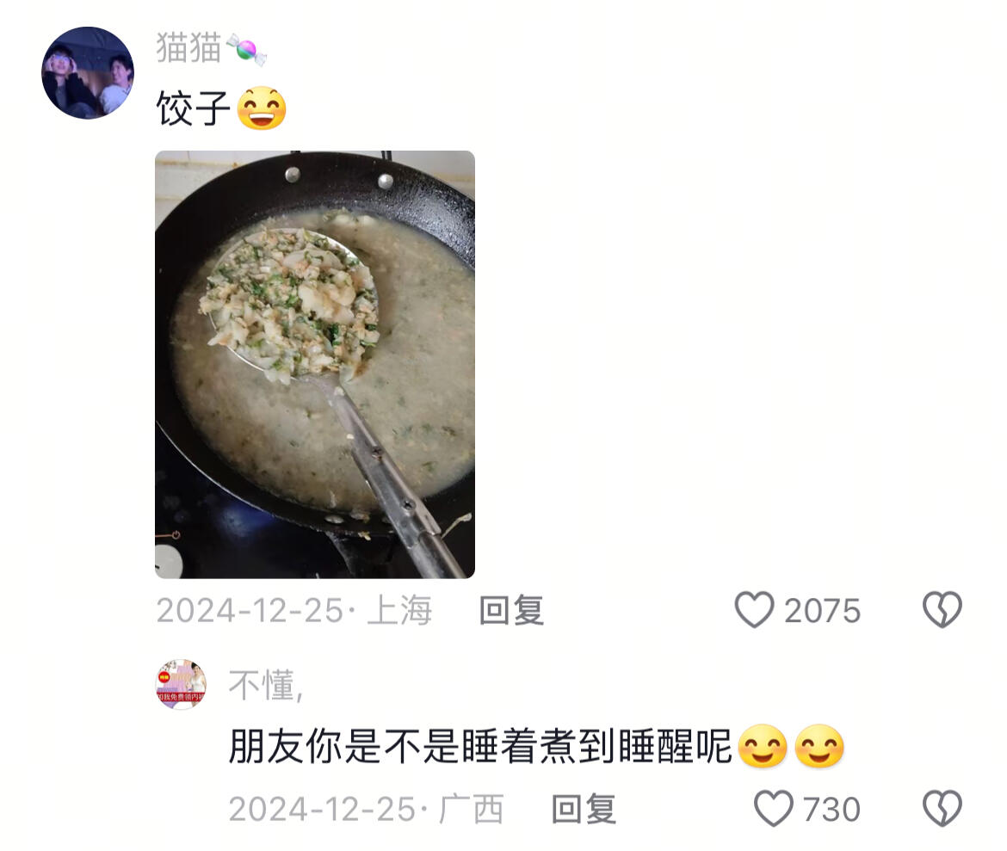Tap the candy emoji beside 猫猫

(247, 49)
